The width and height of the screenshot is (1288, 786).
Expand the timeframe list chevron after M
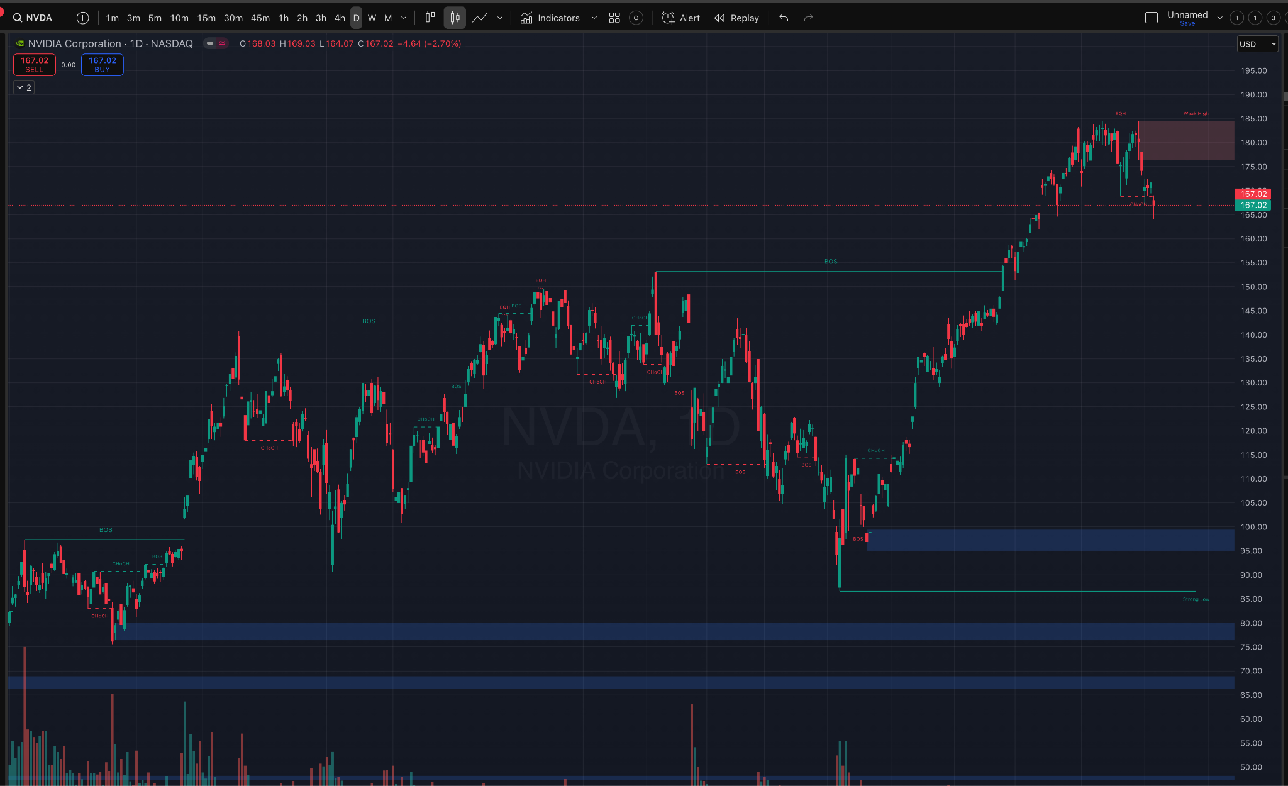coord(404,18)
